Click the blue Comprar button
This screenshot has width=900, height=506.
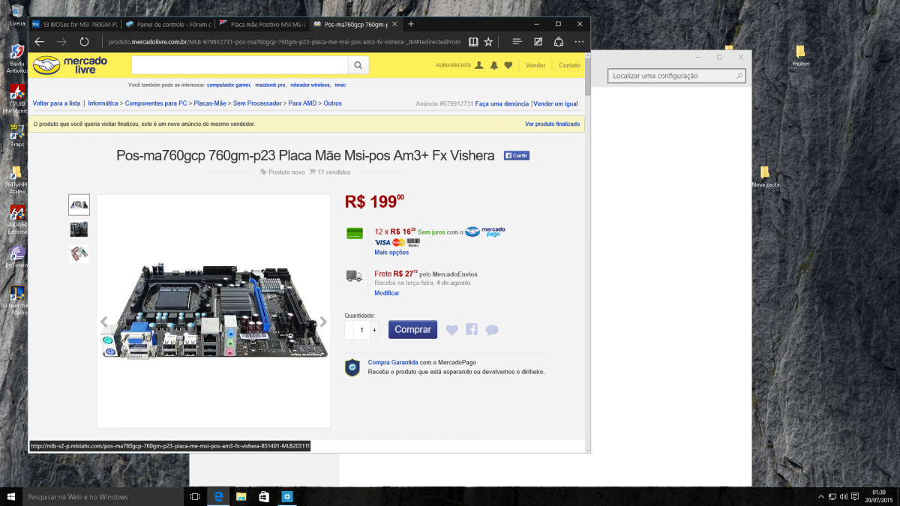point(412,329)
